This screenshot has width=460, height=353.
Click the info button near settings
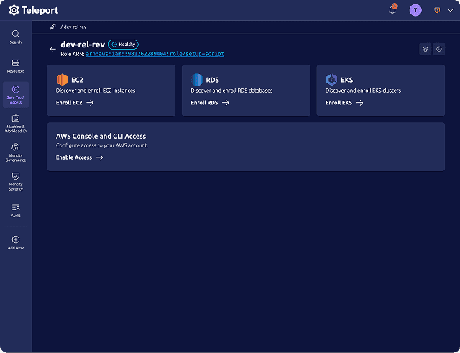tap(439, 49)
